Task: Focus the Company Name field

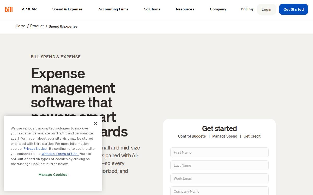Action: pyautogui.click(x=219, y=191)
